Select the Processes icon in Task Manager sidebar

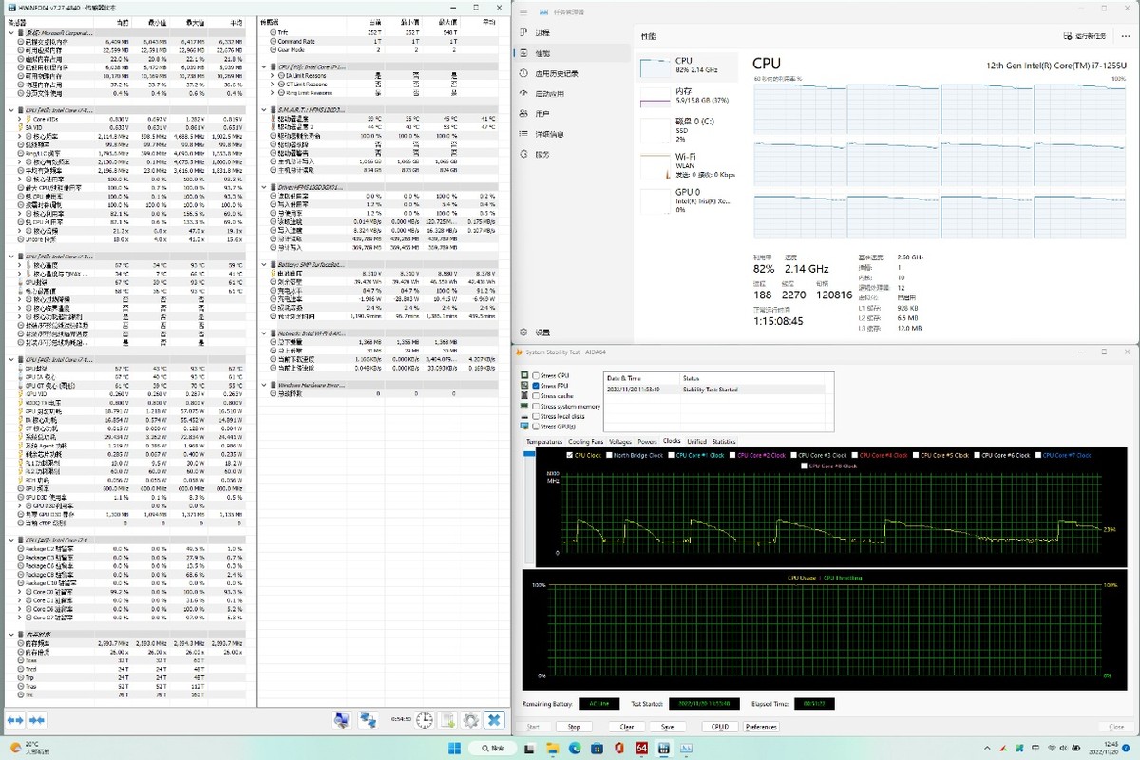tap(524, 34)
